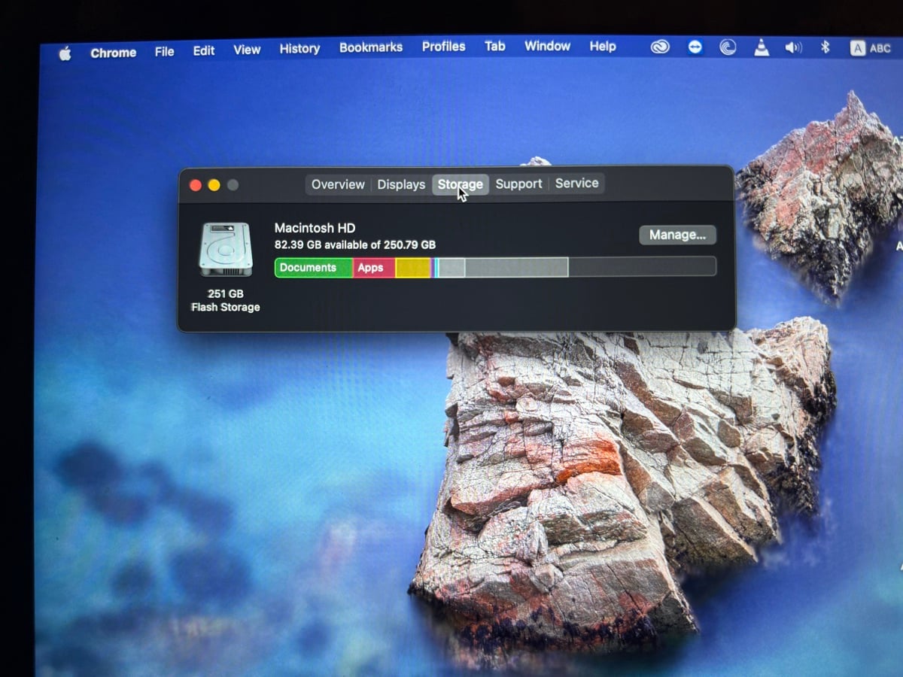903x677 pixels.
Task: Open the Profiles menu
Action: [x=443, y=47]
